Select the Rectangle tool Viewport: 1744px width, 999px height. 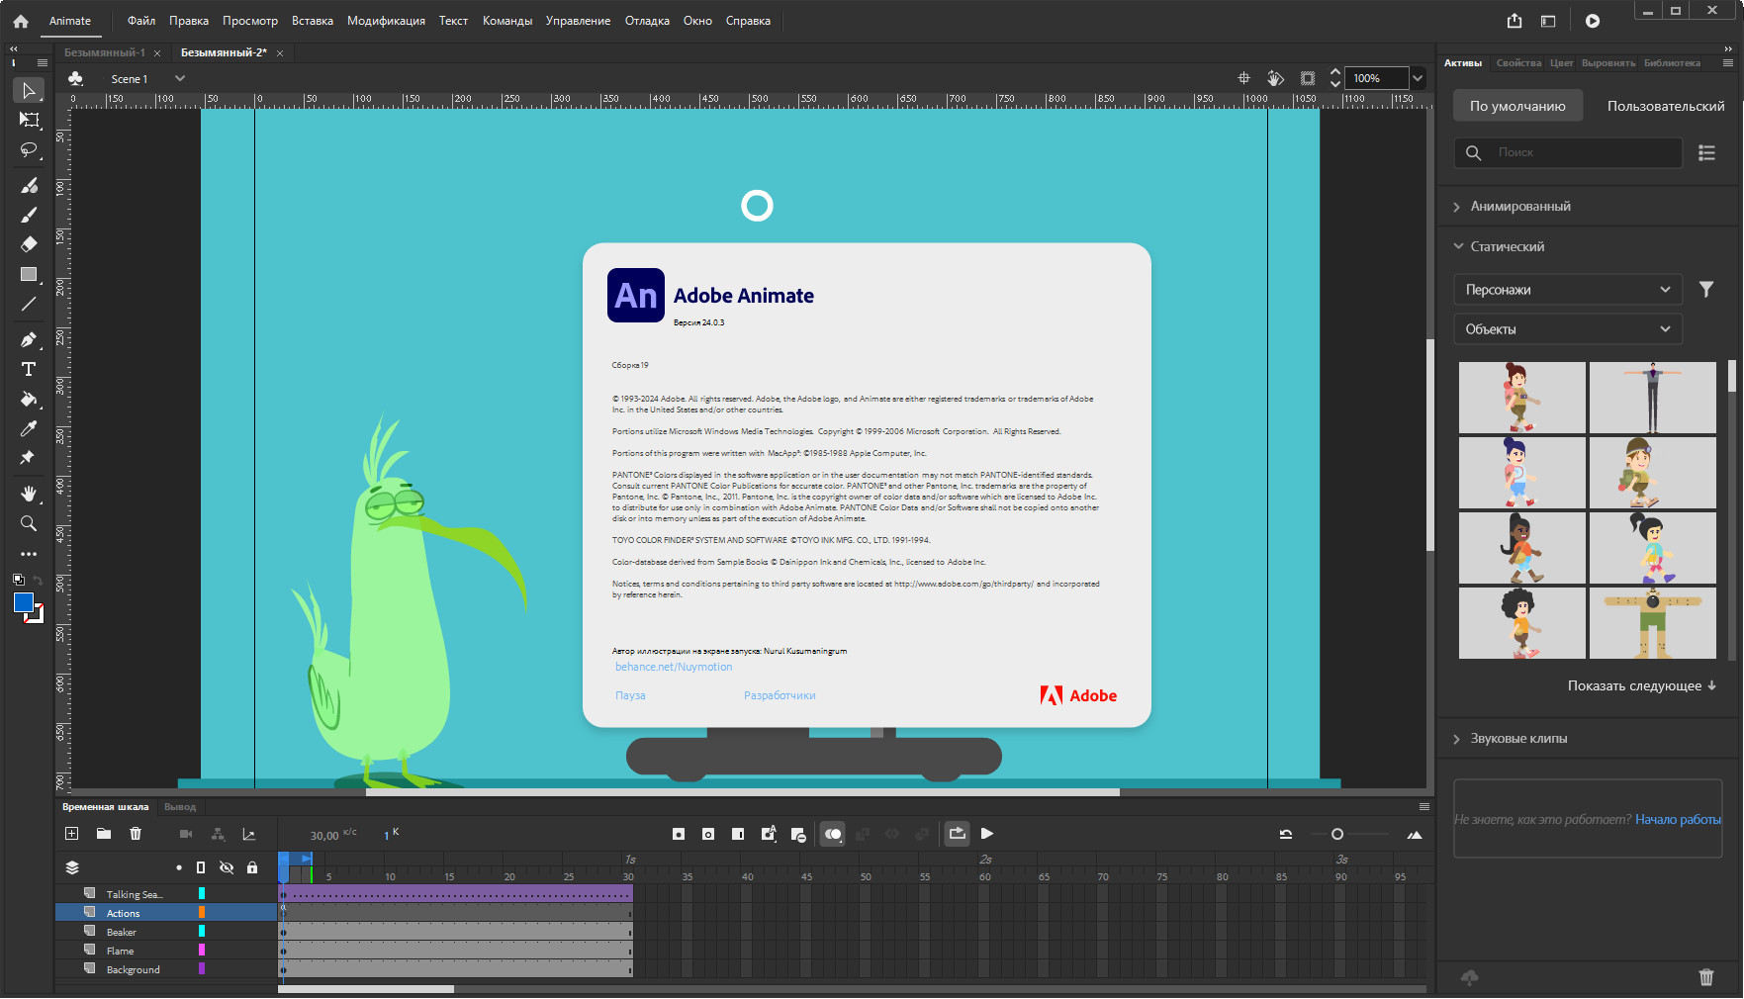(x=29, y=275)
